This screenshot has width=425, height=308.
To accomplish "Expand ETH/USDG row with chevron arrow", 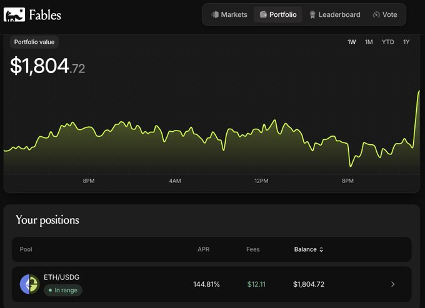I will 392,284.
